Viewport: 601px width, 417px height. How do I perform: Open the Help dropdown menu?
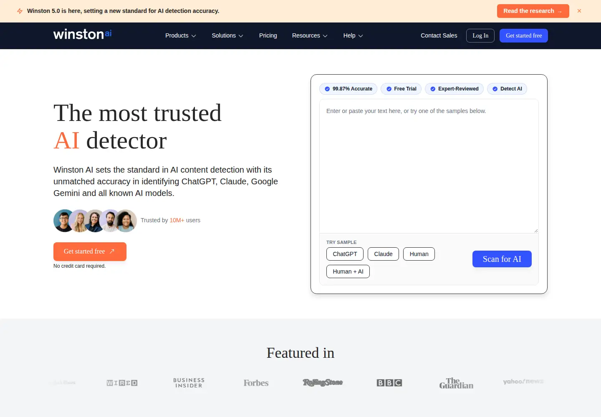point(353,36)
